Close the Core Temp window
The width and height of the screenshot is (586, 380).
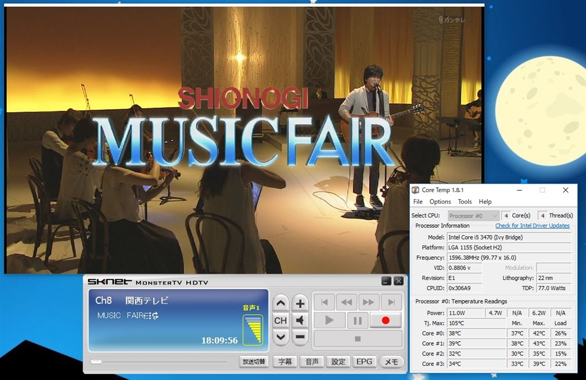tap(565, 190)
